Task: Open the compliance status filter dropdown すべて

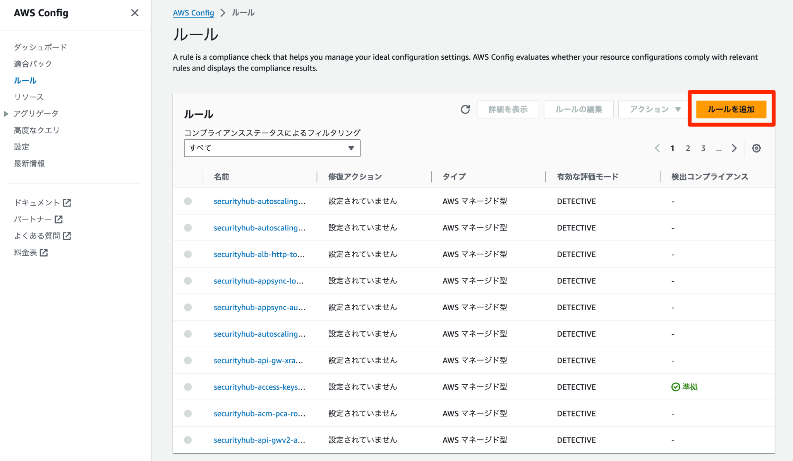Action: point(272,148)
